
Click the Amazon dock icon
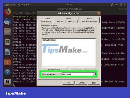(x=7, y=82)
